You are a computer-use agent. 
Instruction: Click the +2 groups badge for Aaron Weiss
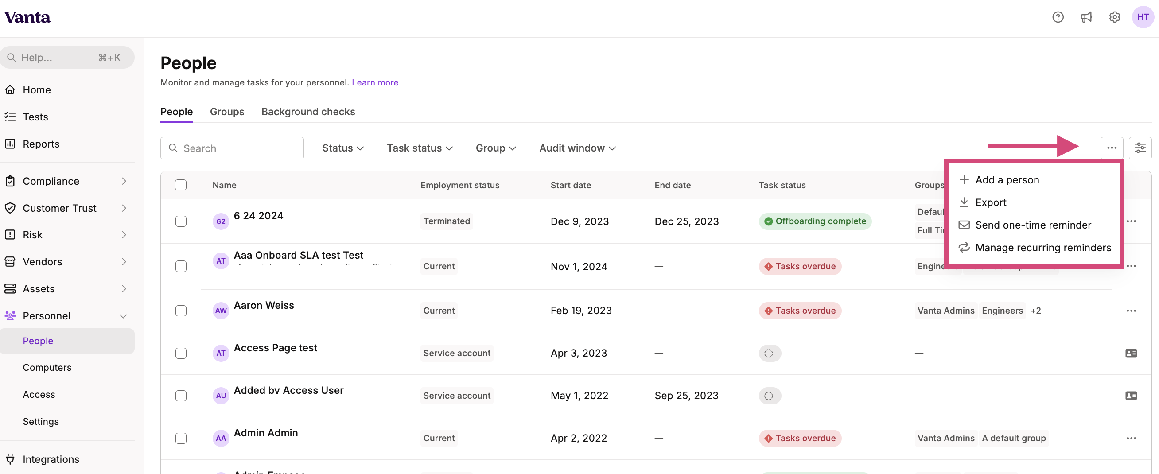[x=1036, y=311]
